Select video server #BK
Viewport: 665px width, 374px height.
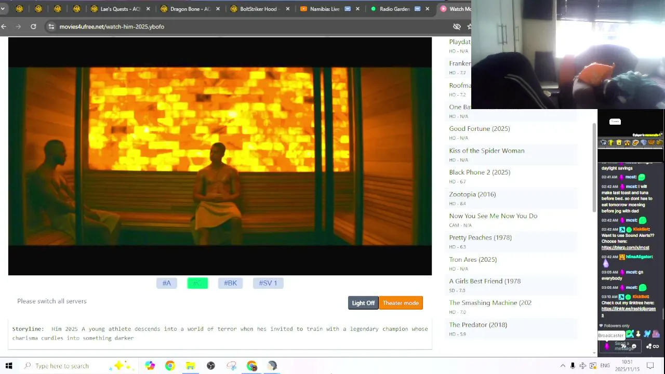coord(230,283)
